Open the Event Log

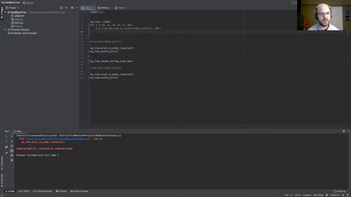click(x=339, y=191)
